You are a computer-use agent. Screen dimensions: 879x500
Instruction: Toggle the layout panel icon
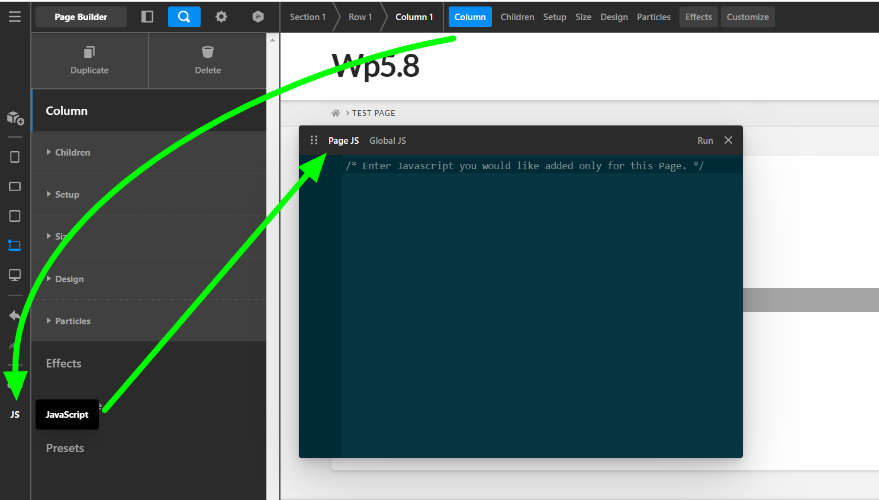point(147,17)
